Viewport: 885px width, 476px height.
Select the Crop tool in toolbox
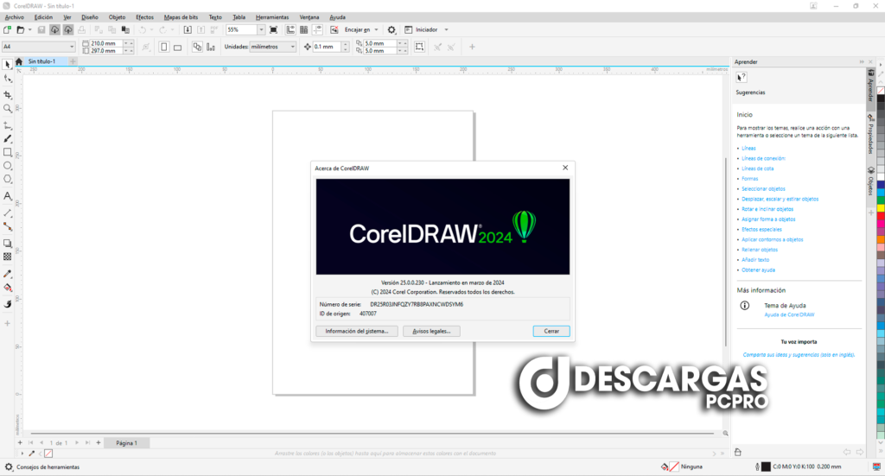(8, 93)
